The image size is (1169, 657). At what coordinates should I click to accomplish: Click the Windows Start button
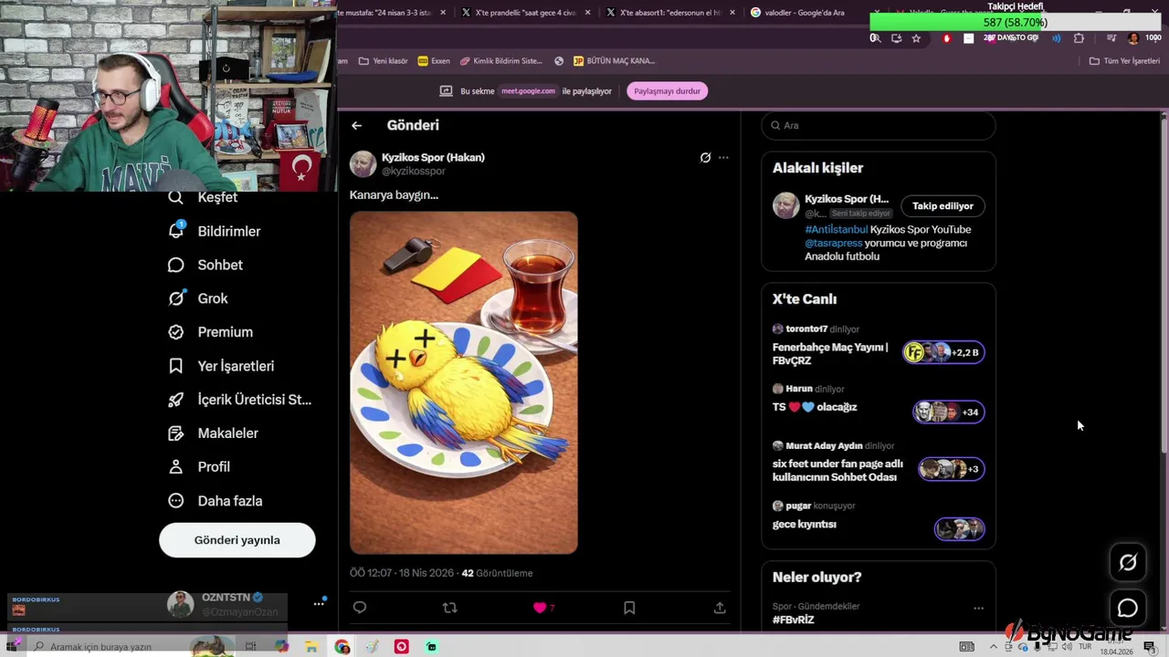[13, 647]
